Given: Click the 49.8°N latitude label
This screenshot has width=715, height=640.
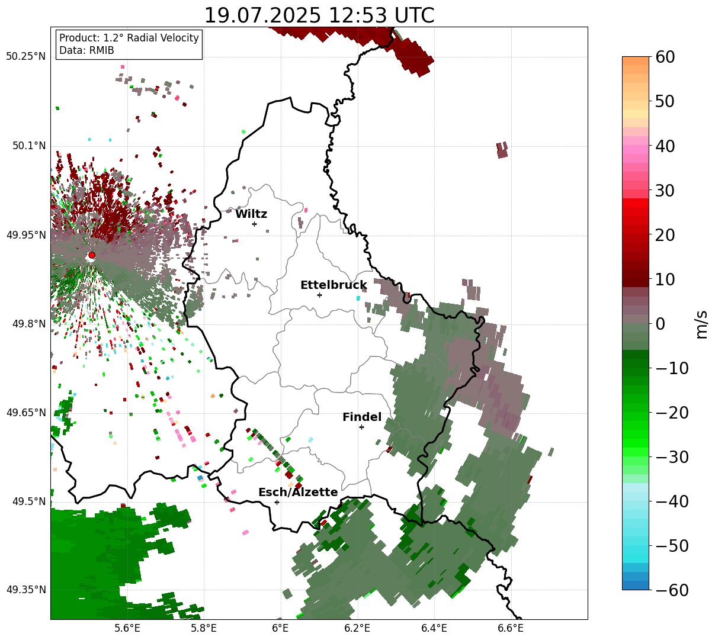Looking at the screenshot, I should 28,324.
